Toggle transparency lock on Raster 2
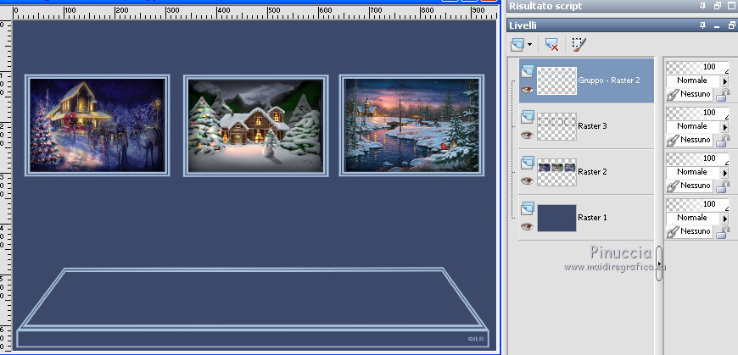This screenshot has width=738, height=355. [723, 186]
